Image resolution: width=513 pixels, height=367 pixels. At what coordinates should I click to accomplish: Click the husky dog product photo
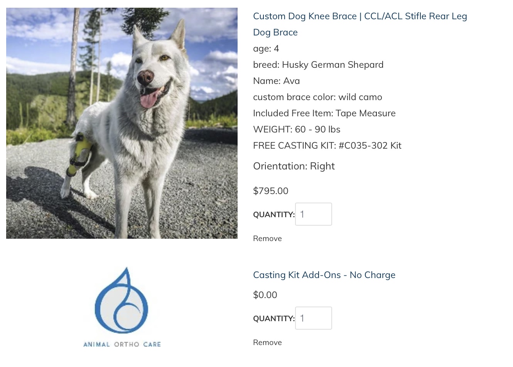click(122, 123)
